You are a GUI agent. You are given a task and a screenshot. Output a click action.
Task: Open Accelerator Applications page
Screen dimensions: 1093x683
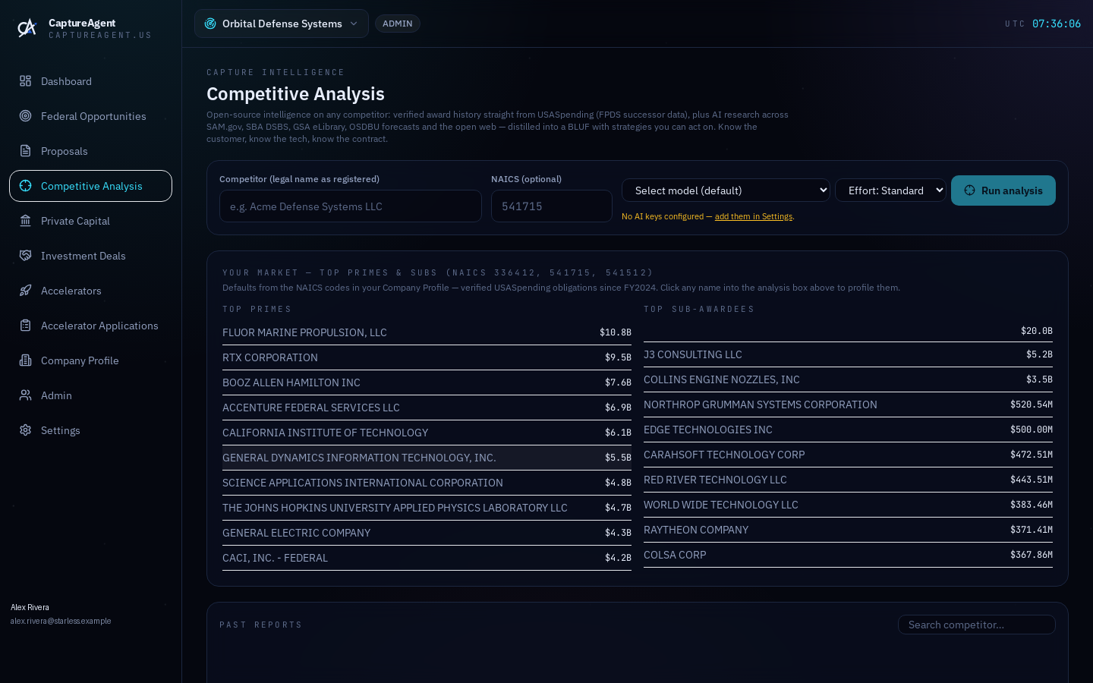90,326
